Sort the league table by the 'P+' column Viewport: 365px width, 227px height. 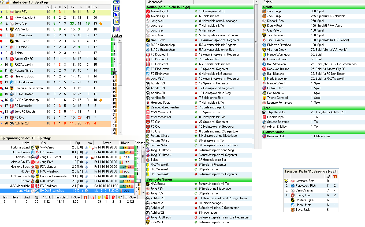(95, 7)
